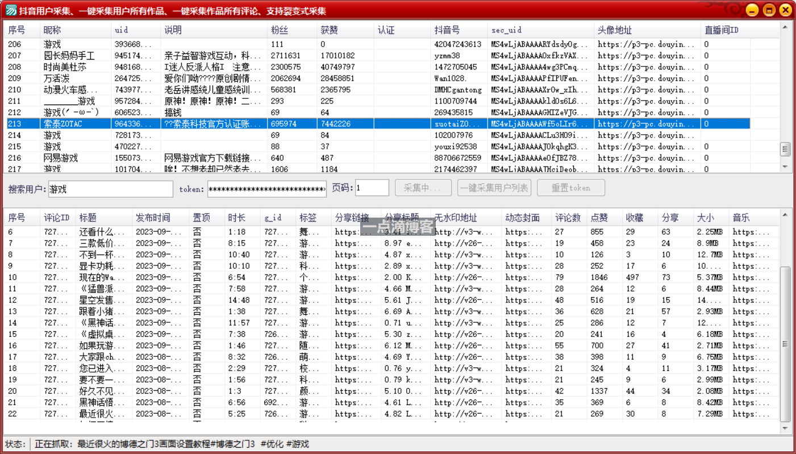Click likes value 40749797
The width and height of the screenshot is (796, 454).
coord(337,67)
